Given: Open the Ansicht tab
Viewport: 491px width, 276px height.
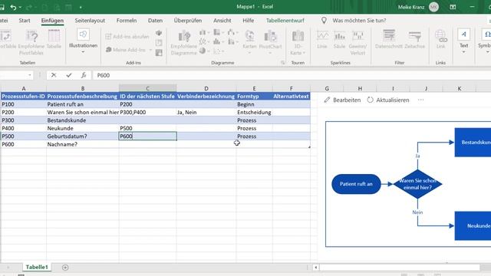Looking at the screenshot, I should [x=222, y=21].
